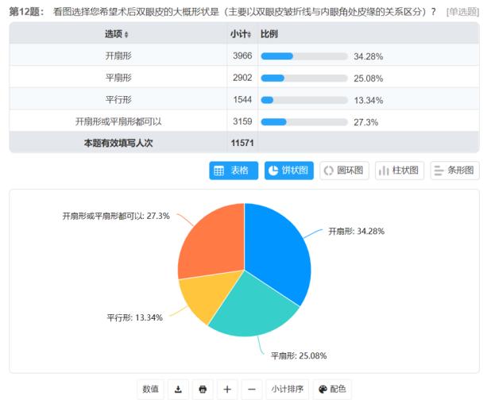
Task: Click the 13.34% progress bar
Action: pos(304,100)
